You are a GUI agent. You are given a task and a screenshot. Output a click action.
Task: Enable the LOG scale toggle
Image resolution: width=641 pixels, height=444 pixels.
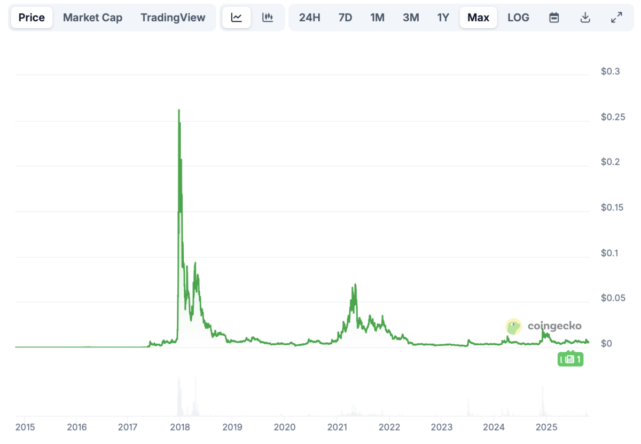518,17
